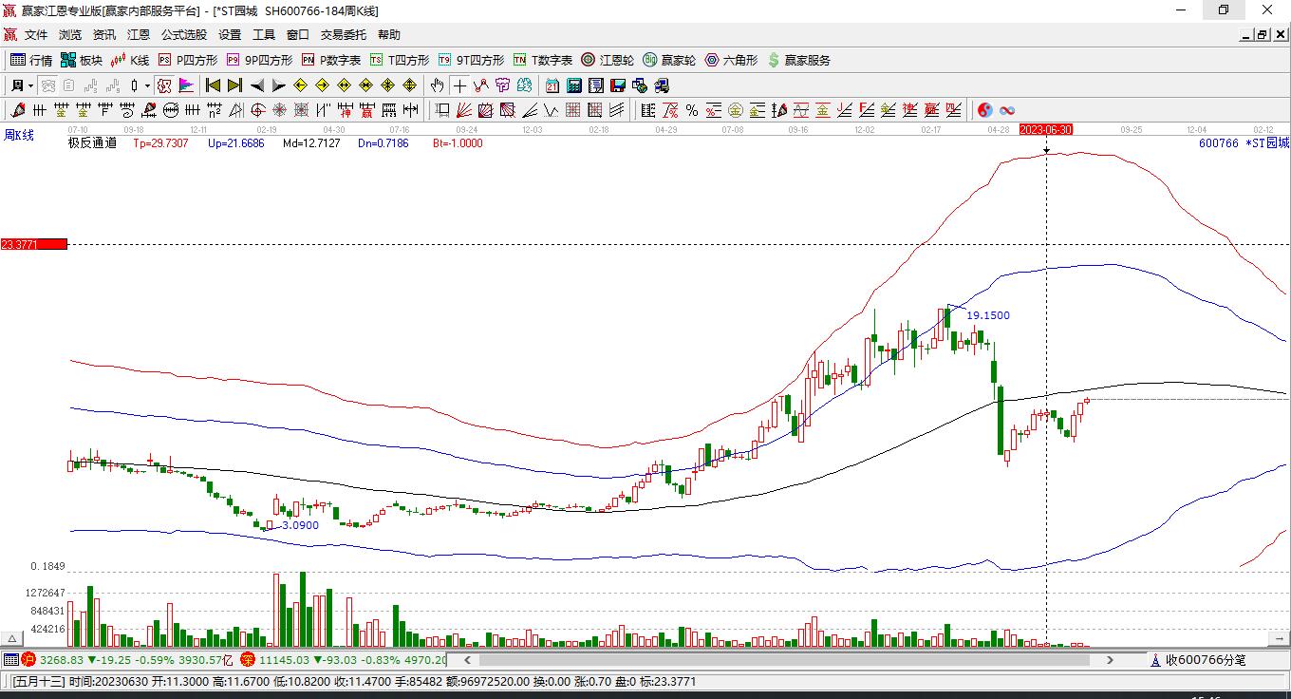Jump to first bar with skip-start arrow
The image size is (1291, 699).
pyautogui.click(x=214, y=85)
